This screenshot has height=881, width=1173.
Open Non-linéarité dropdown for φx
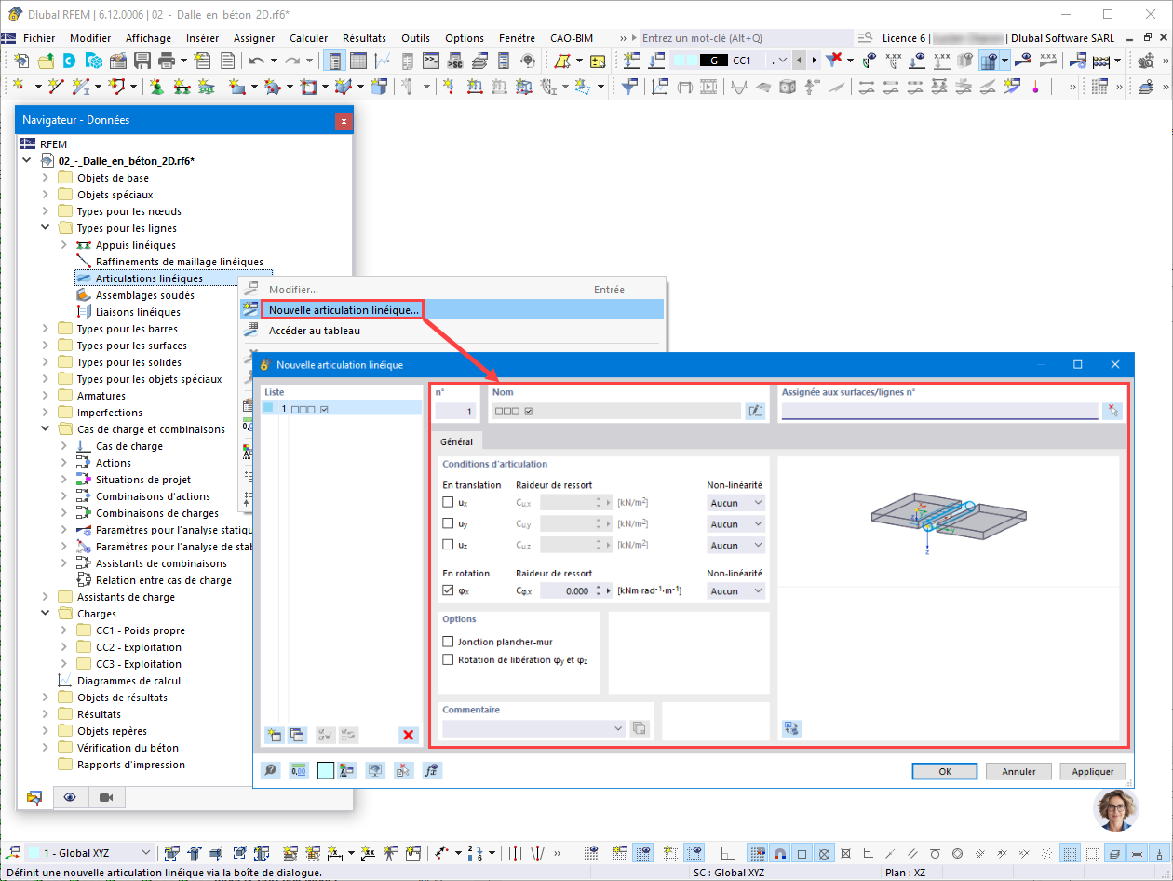[x=735, y=590]
